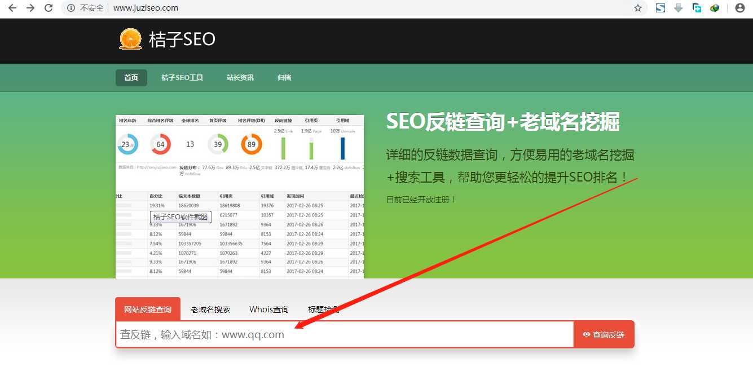Click the 目前已经开放注册！ text
This screenshot has width=753, height=376.
click(x=421, y=200)
